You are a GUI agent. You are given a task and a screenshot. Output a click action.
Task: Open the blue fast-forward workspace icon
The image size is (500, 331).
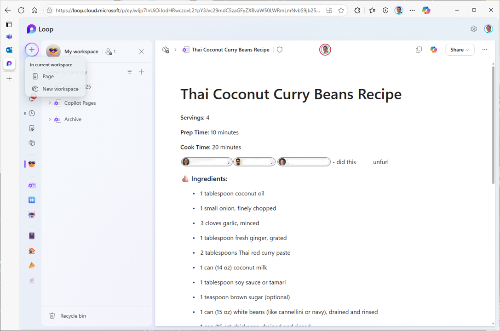pyautogui.click(x=32, y=200)
